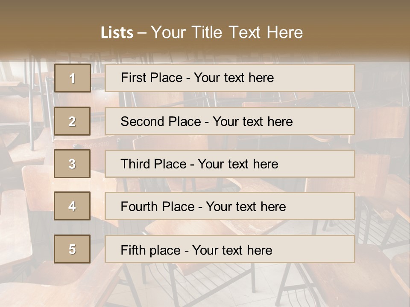Click the word 'Third' in the list
Viewport: 410px width, 307px height.
135,164
